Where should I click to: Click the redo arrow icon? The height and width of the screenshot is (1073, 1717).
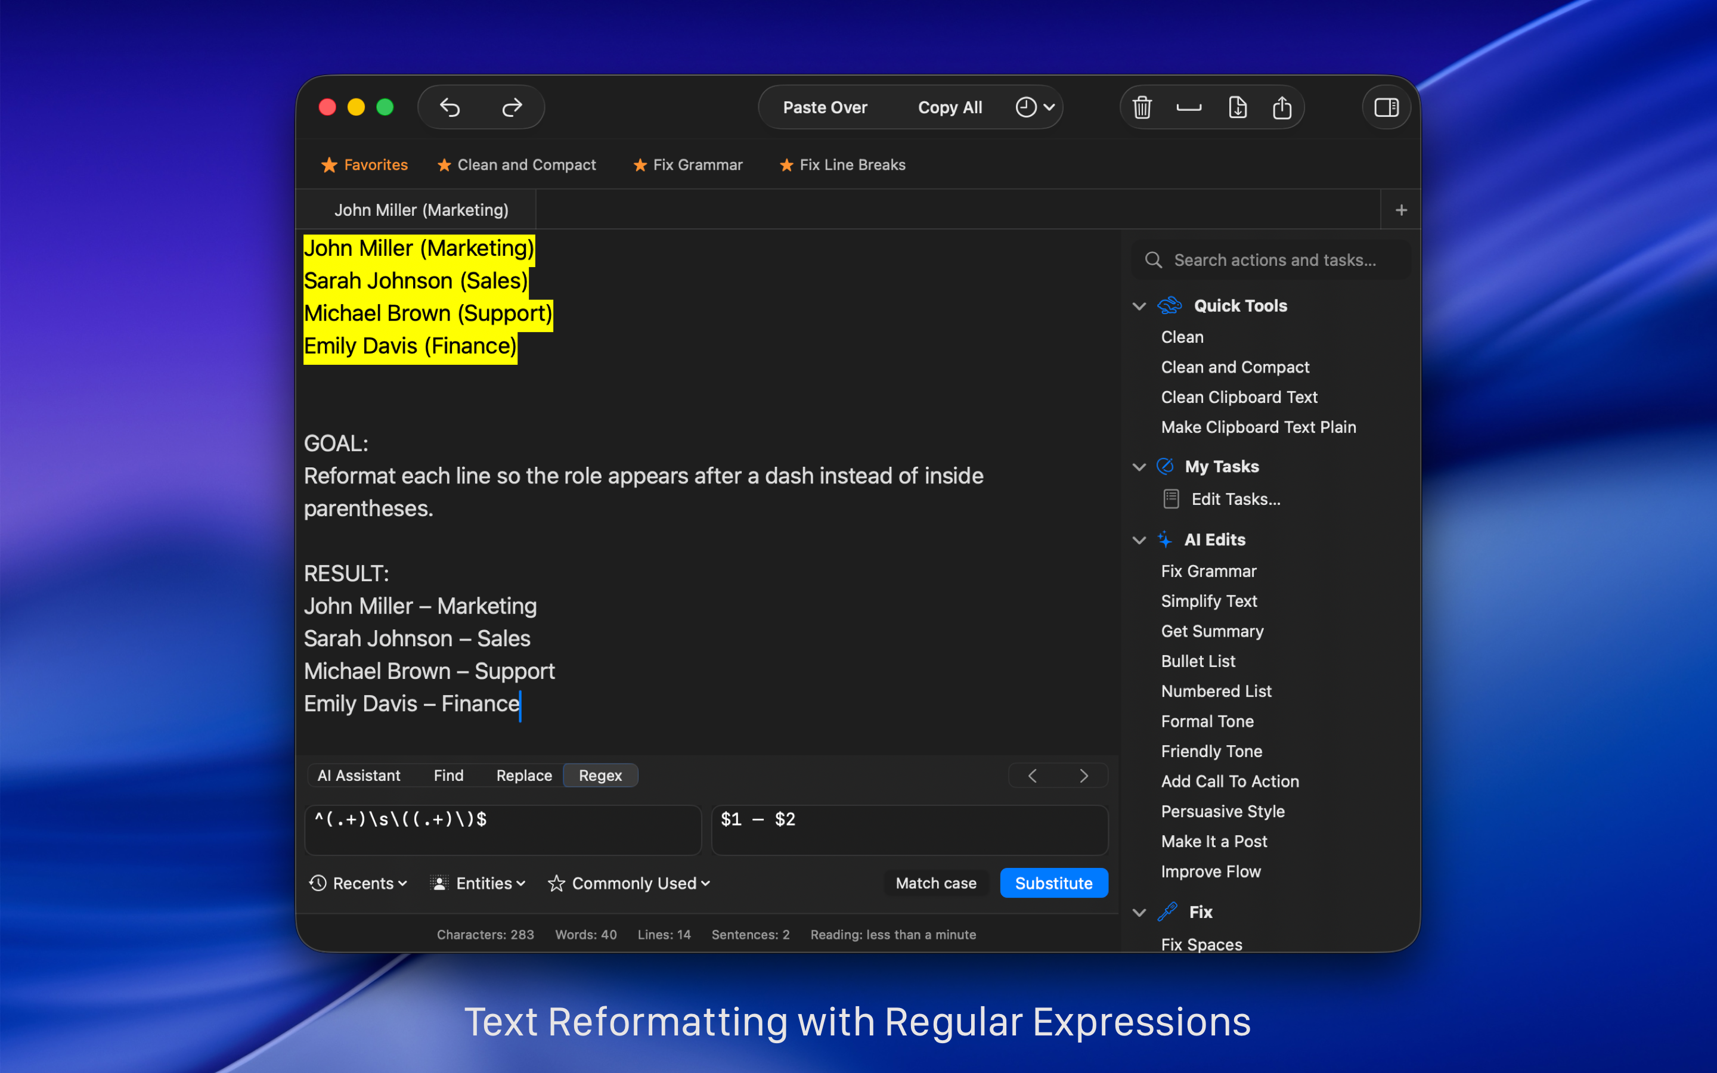point(512,107)
